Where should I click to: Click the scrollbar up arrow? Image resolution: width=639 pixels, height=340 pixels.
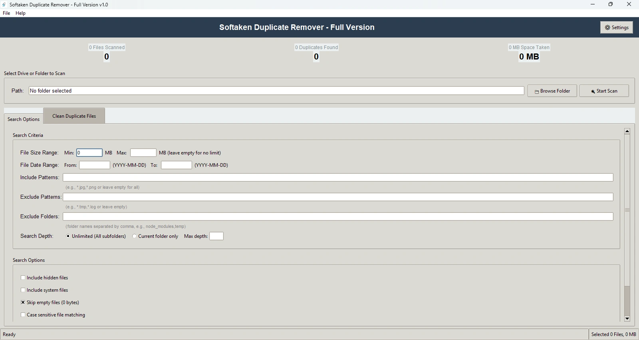(x=627, y=131)
